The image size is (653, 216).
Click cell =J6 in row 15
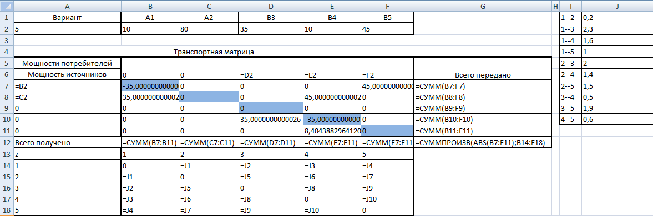pyautogui.click(x=332, y=177)
